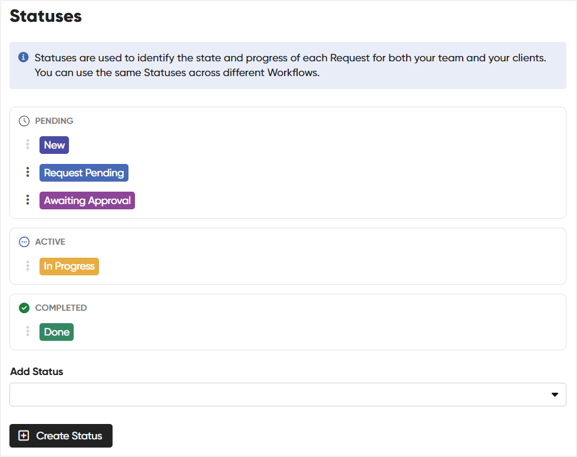
Task: Click the ACTIVE section label
Action: 50,242
